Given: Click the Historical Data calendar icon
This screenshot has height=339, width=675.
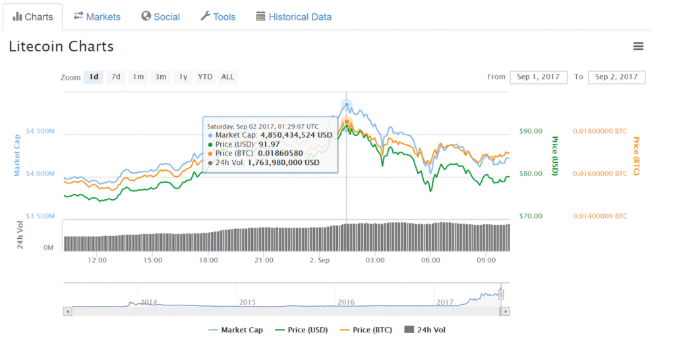Looking at the screenshot, I should [x=260, y=16].
